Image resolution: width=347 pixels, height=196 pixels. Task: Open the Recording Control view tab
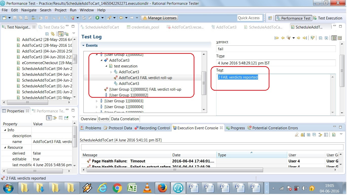coord(152,128)
